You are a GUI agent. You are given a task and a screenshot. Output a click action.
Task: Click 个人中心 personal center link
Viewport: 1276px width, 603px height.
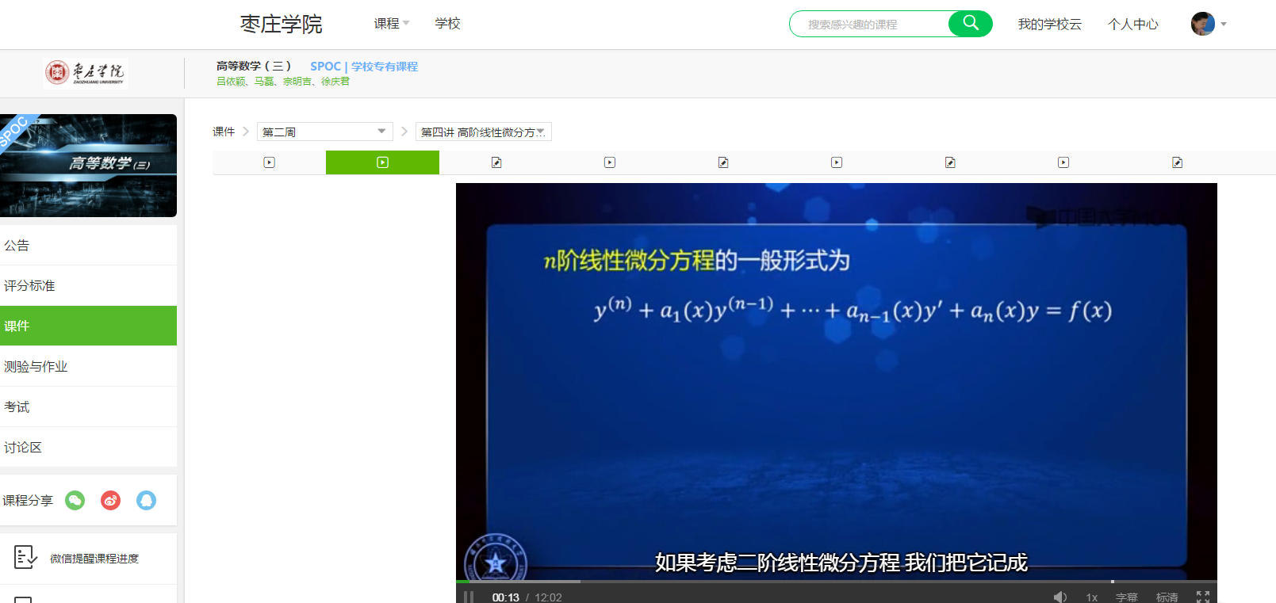point(1132,25)
